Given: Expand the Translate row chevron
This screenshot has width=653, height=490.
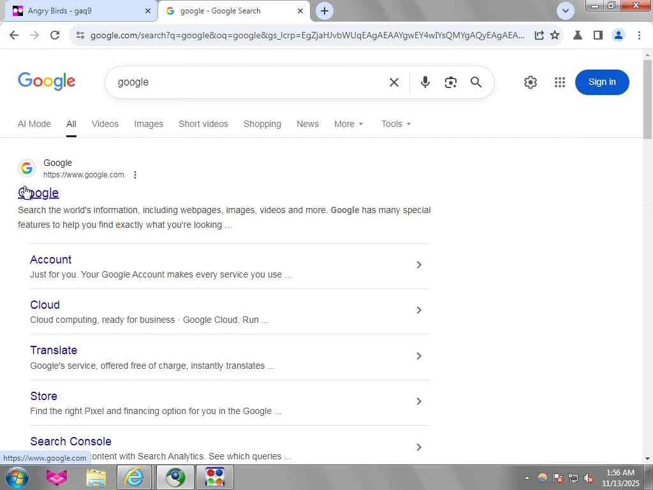Looking at the screenshot, I should [x=419, y=356].
